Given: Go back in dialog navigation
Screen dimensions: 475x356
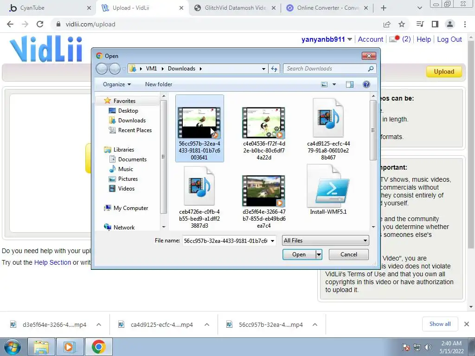Looking at the screenshot, I should 102,69.
